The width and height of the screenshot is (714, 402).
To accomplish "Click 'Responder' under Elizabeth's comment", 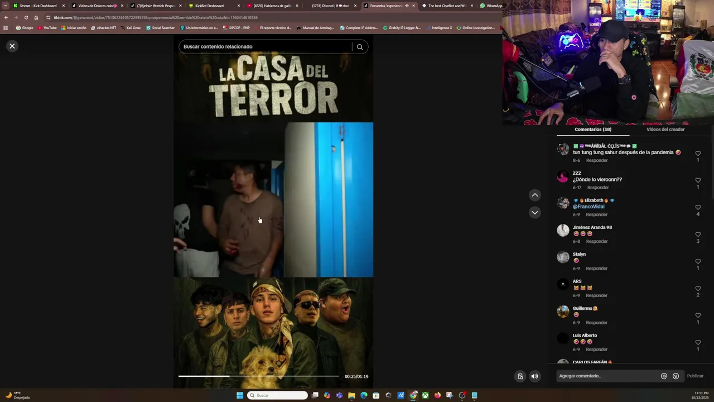I will pos(596,214).
